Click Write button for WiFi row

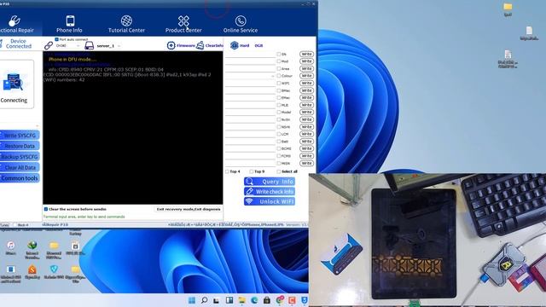(306, 84)
